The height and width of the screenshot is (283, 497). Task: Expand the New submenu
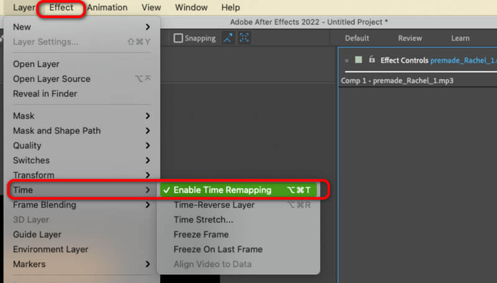coord(80,27)
